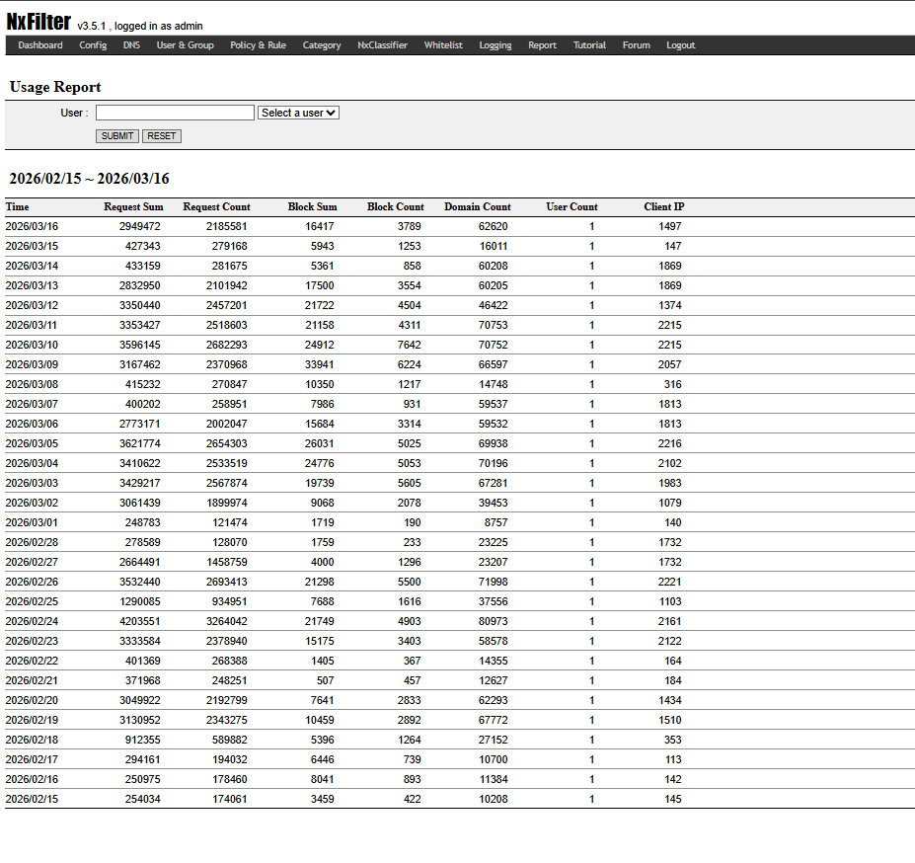Navigate to NxClassifier menu
Image resolution: width=915 pixels, height=863 pixels.
pos(382,45)
